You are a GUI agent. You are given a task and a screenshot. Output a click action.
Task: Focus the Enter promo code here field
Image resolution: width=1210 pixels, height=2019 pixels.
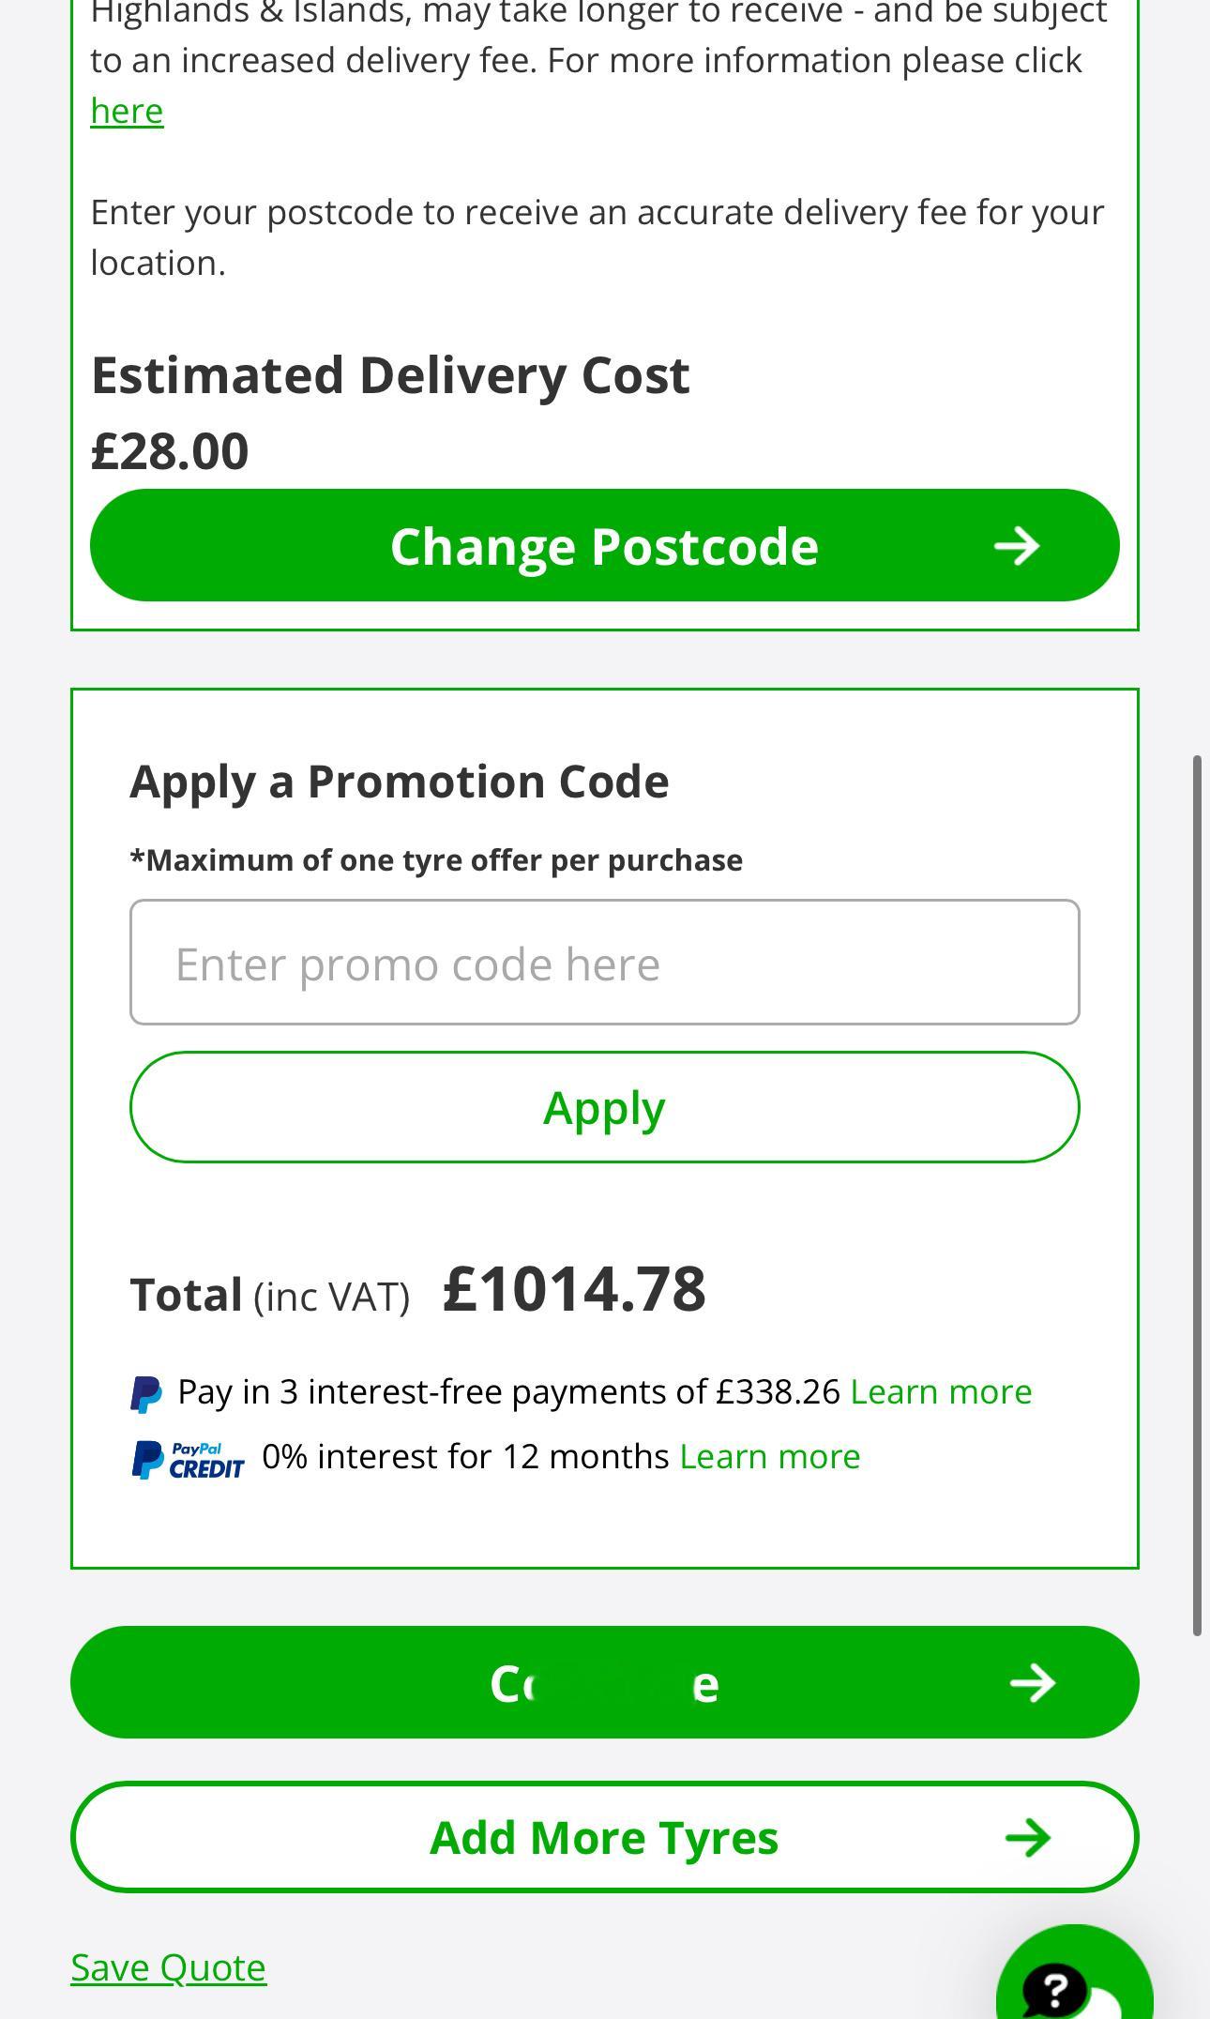[605, 963]
